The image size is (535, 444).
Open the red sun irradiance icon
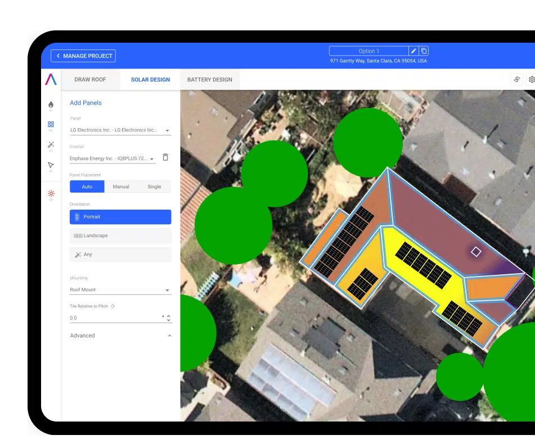coord(51,193)
